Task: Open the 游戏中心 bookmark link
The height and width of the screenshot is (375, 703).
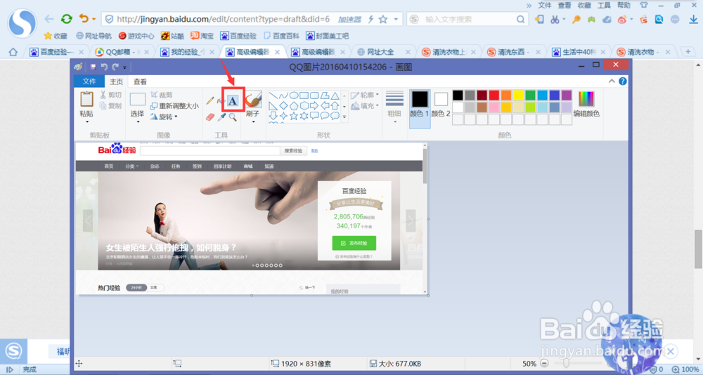Action: (136, 35)
